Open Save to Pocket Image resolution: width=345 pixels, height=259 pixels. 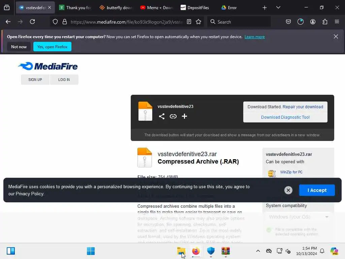(x=288, y=22)
